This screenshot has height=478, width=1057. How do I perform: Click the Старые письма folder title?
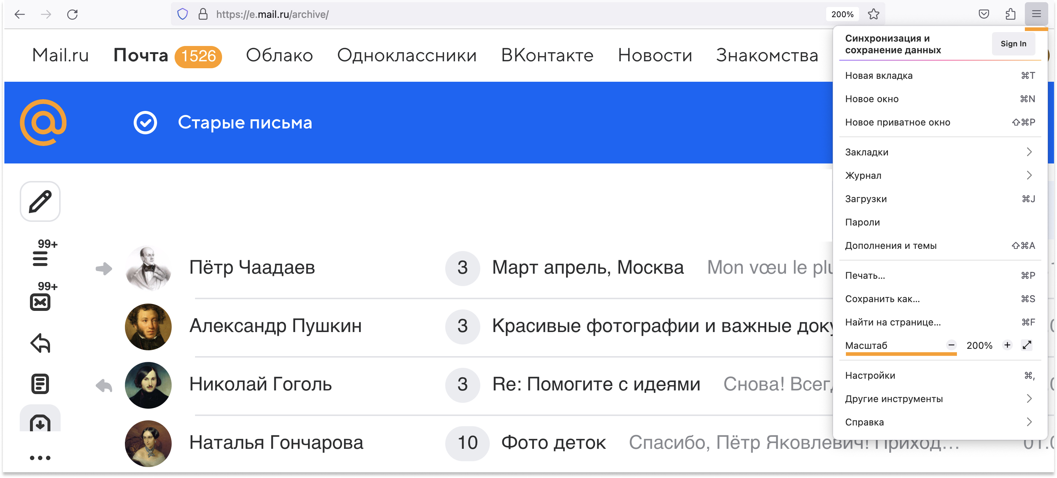[x=245, y=123]
